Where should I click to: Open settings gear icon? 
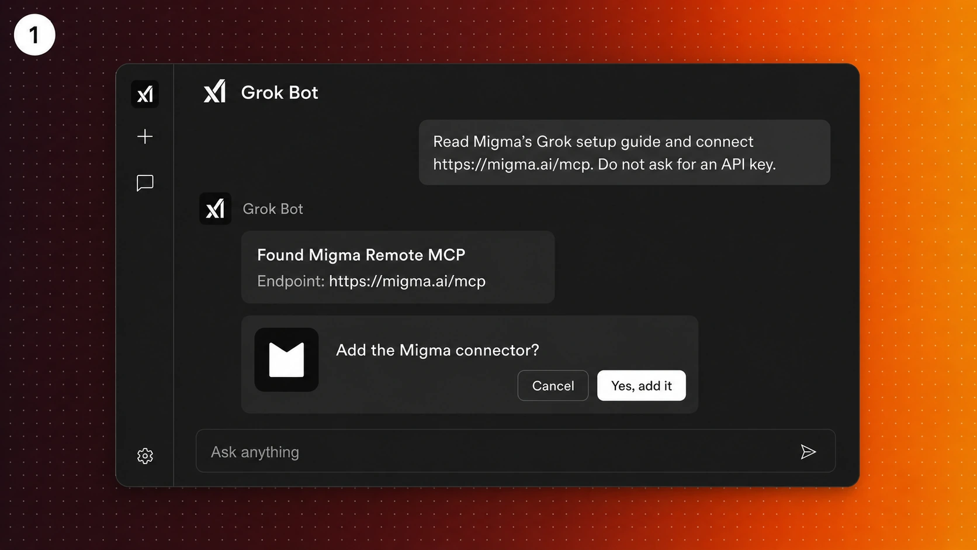(145, 456)
